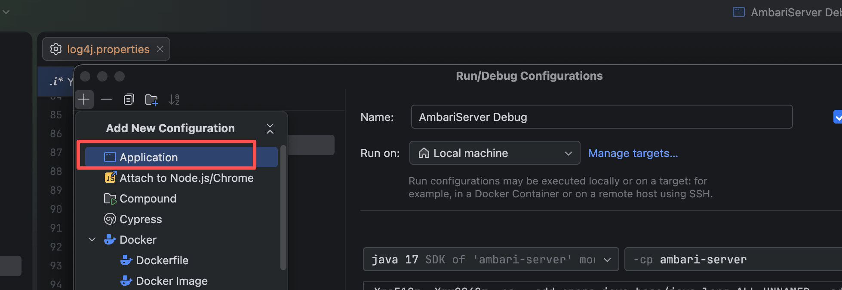Image resolution: width=842 pixels, height=290 pixels.
Task: Click the Add New Configuration plus icon
Action: 84,100
